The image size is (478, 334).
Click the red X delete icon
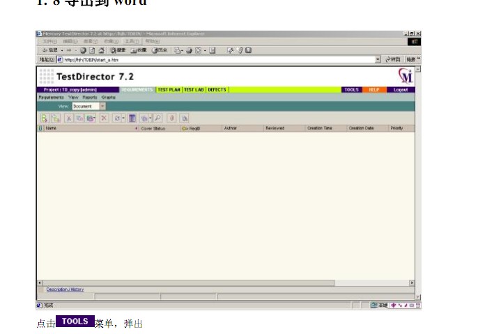point(104,118)
